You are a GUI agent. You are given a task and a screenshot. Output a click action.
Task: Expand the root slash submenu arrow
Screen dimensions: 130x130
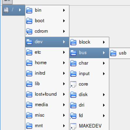point(20,10)
